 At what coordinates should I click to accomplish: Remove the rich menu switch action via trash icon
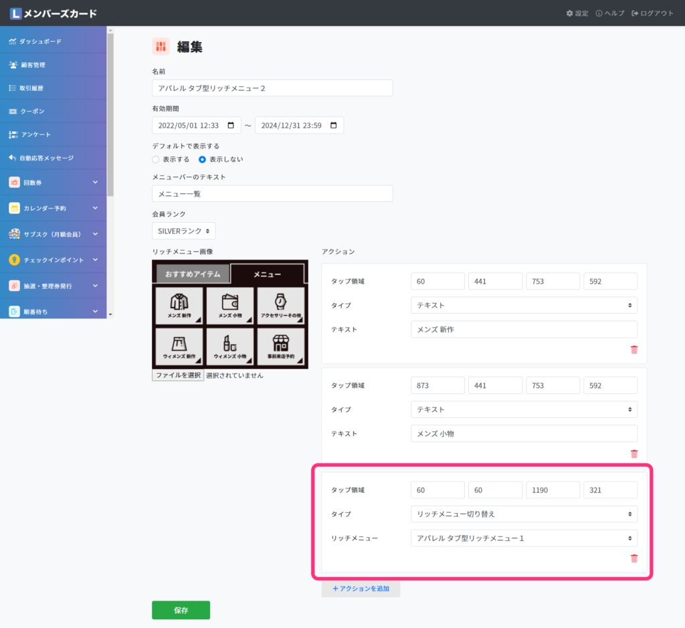click(633, 558)
